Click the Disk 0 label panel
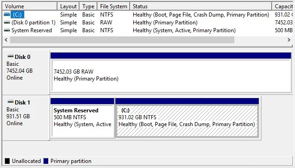 tap(26, 72)
